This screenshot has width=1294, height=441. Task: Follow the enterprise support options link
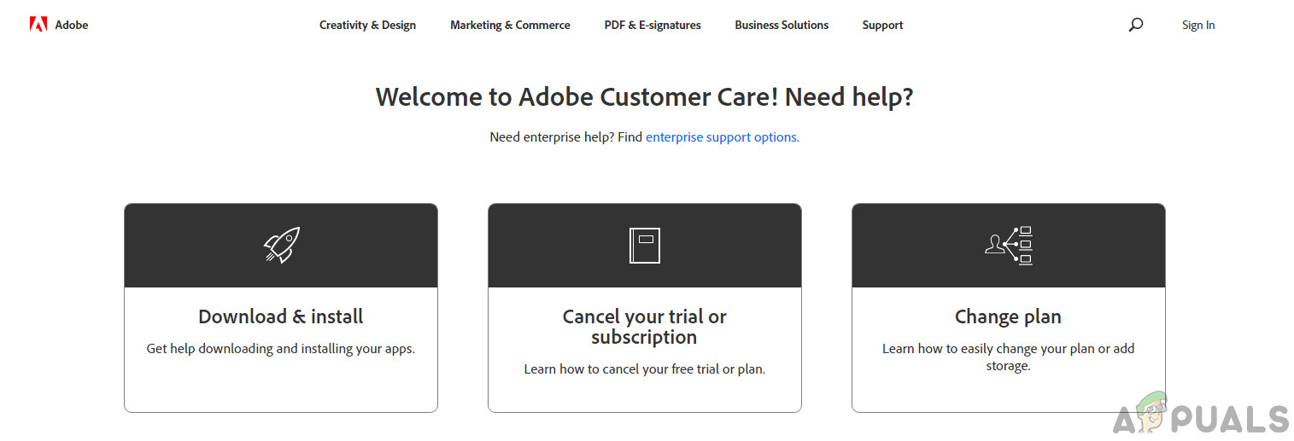pyautogui.click(x=722, y=136)
